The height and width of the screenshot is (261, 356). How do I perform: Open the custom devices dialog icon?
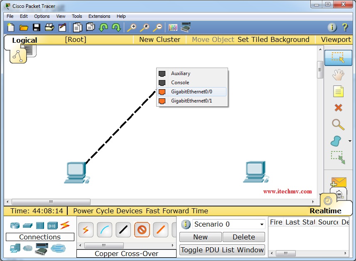click(186, 27)
